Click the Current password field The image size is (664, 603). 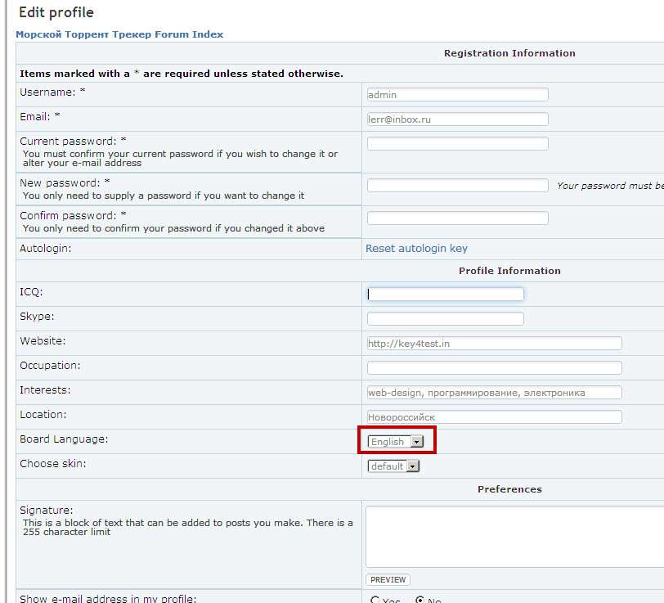pyautogui.click(x=457, y=144)
